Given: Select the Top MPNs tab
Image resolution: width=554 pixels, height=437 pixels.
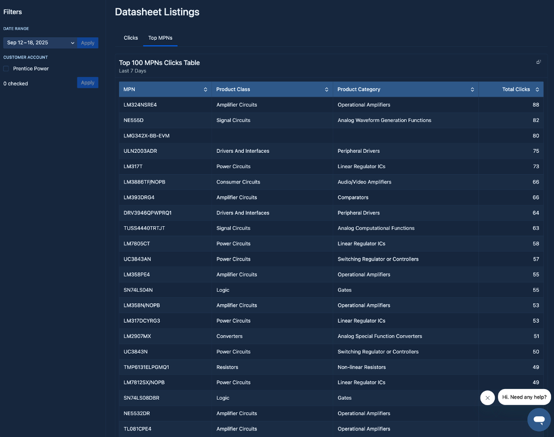Looking at the screenshot, I should pos(160,38).
